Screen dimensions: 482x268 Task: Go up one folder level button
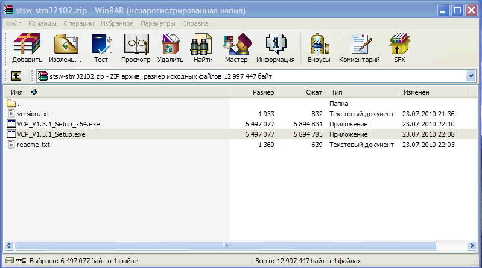click(x=16, y=76)
